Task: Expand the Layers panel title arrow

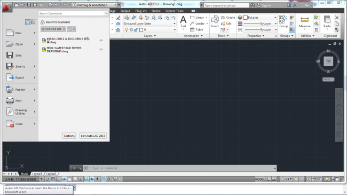Action: coord(155,36)
